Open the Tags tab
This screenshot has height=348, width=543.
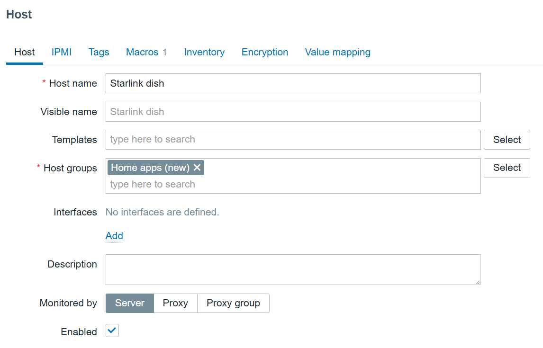(x=99, y=52)
